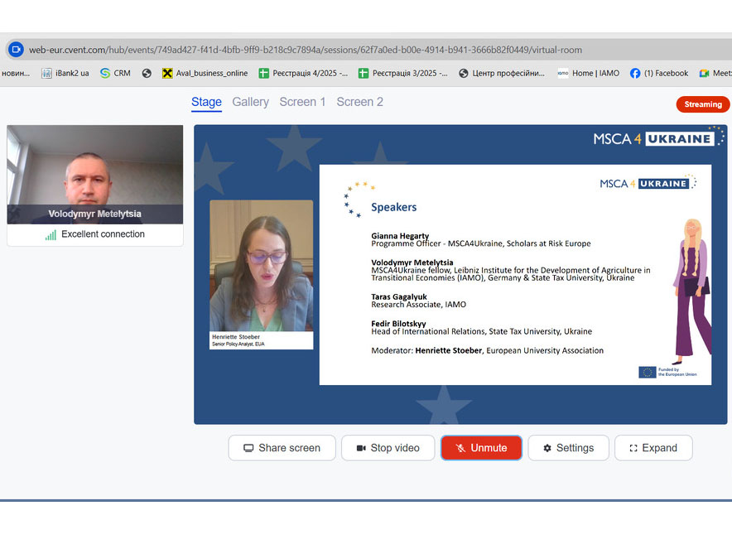Viewport: 732px width, 549px height.
Task: Start sharing with Share screen button
Action: click(282, 448)
